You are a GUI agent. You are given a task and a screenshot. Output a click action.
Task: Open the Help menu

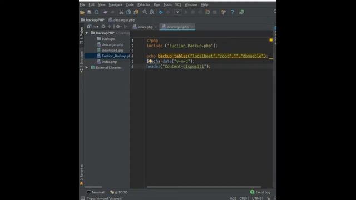[x=204, y=4]
